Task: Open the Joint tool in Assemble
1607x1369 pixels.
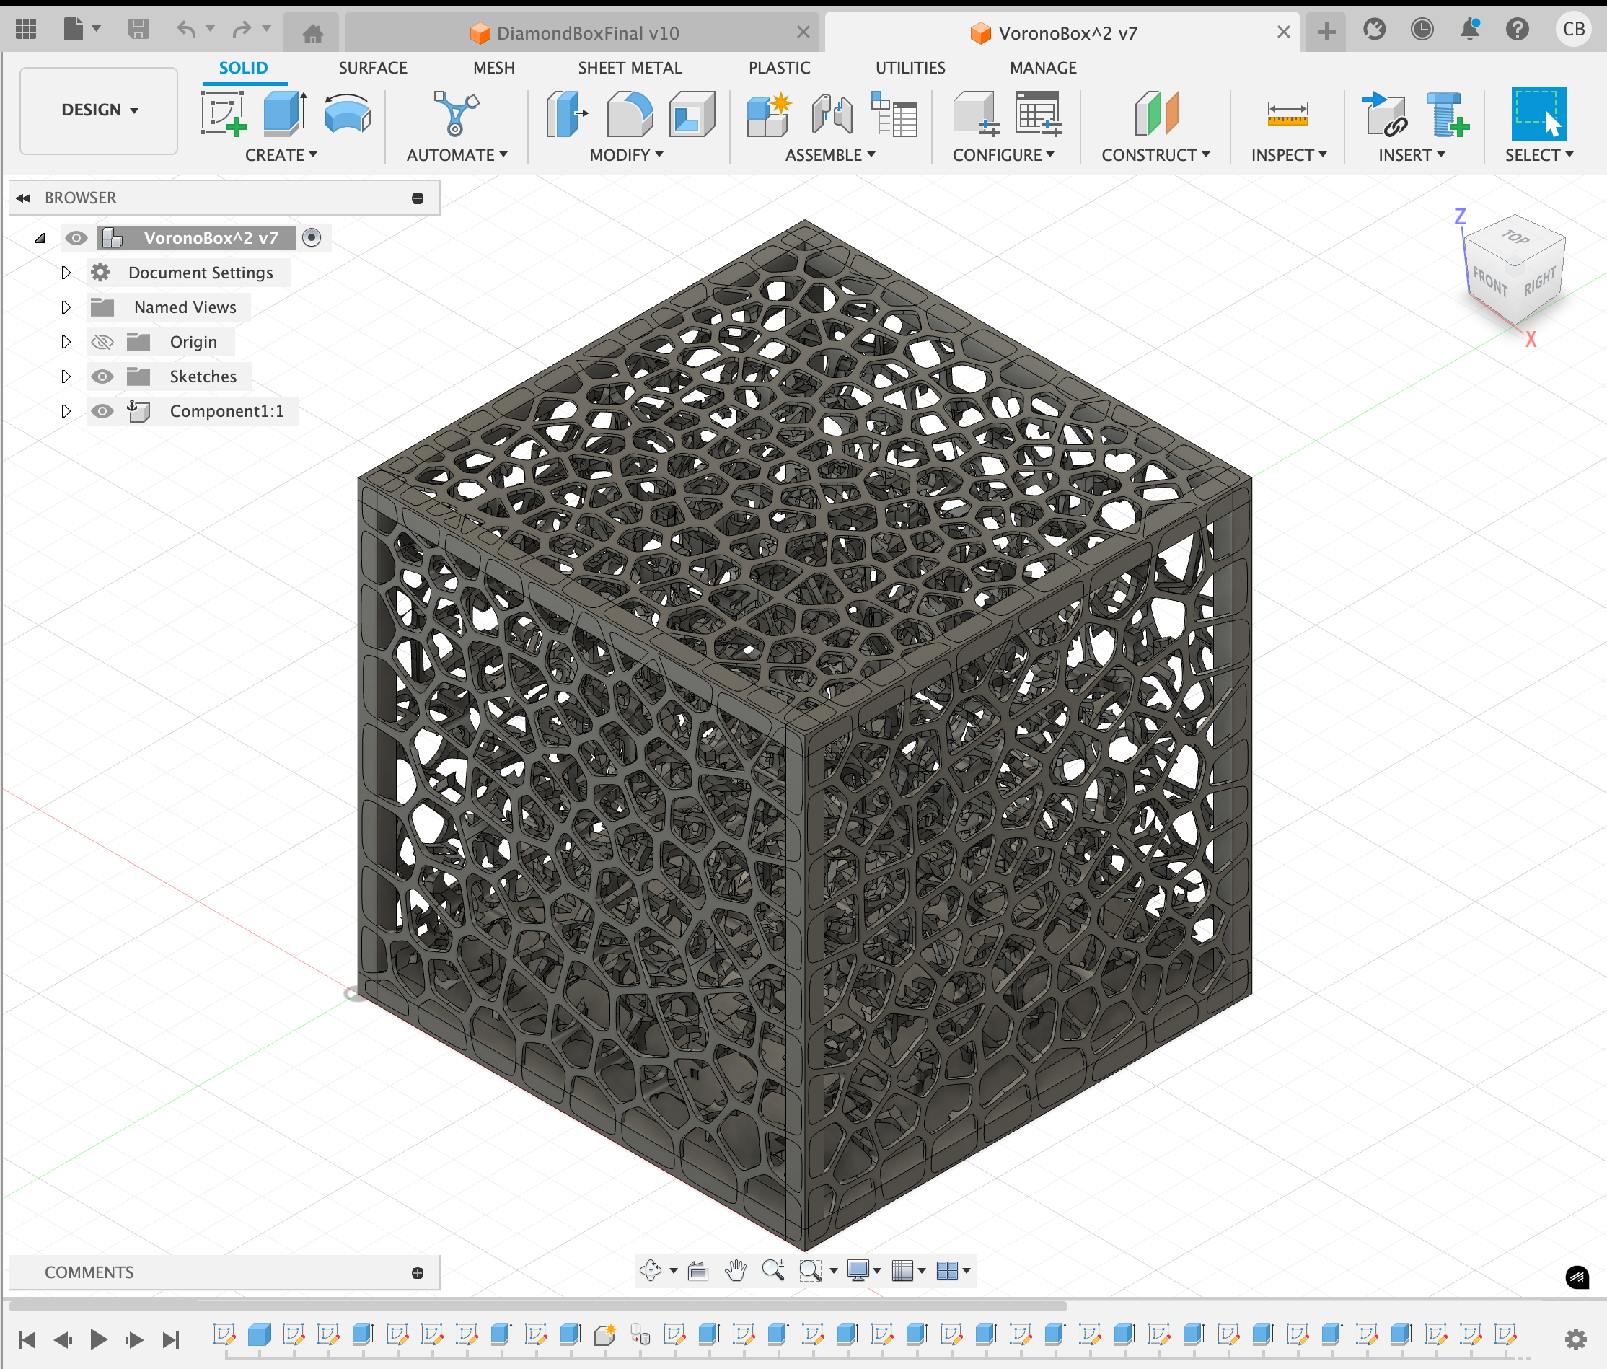Action: tap(832, 113)
